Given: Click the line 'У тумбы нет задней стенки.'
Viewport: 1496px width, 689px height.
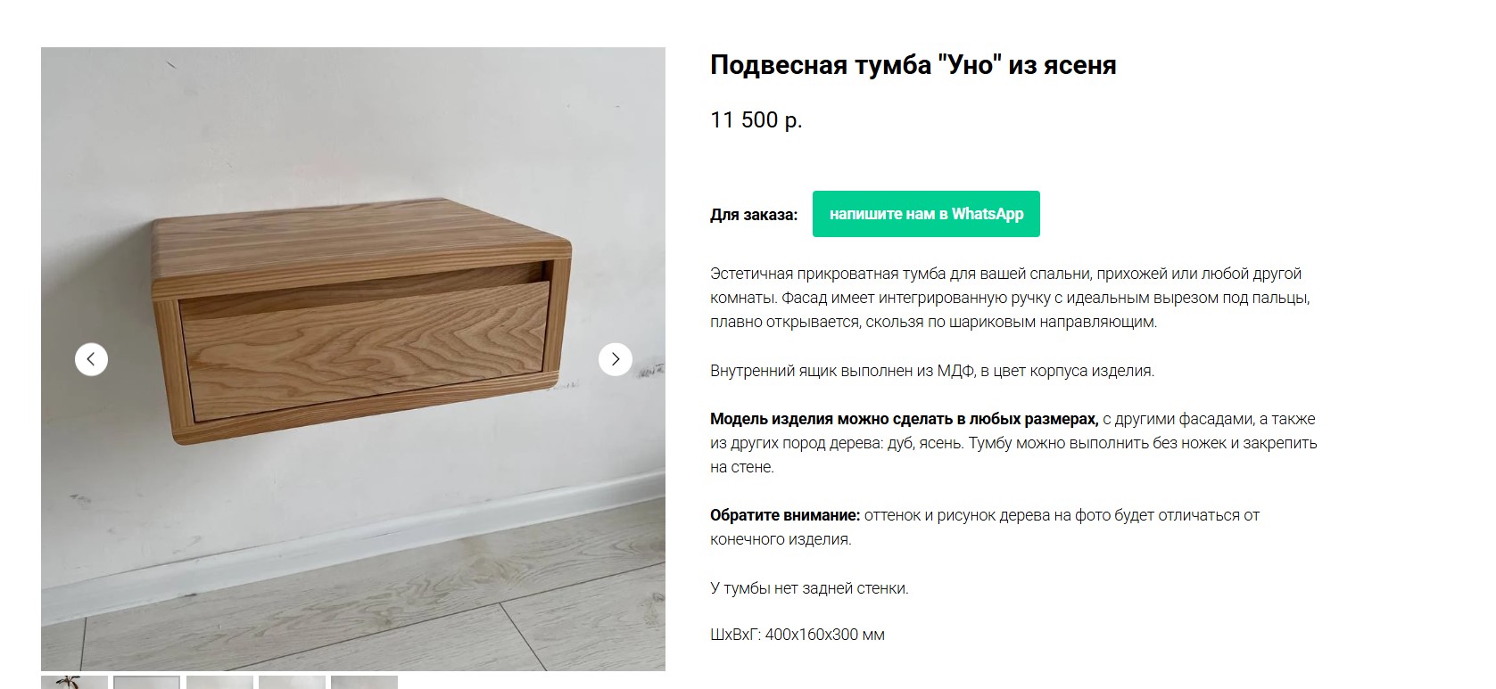Looking at the screenshot, I should 809,588.
